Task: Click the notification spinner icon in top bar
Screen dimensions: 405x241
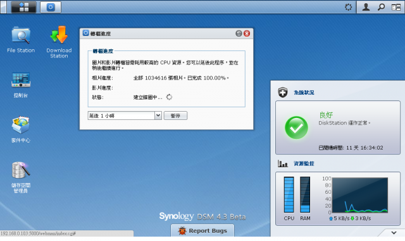Action: [348, 7]
